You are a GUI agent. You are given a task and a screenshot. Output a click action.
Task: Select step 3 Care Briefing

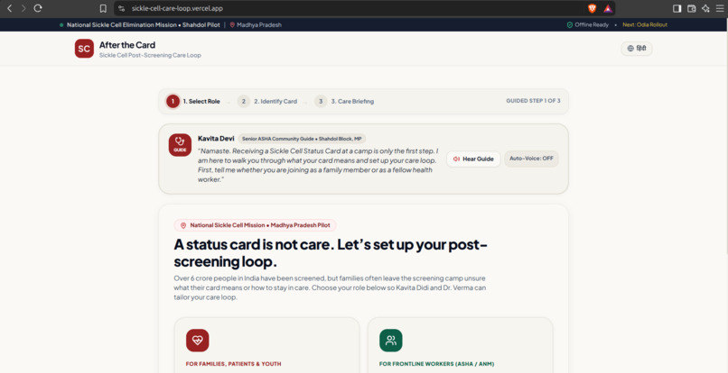click(x=344, y=101)
